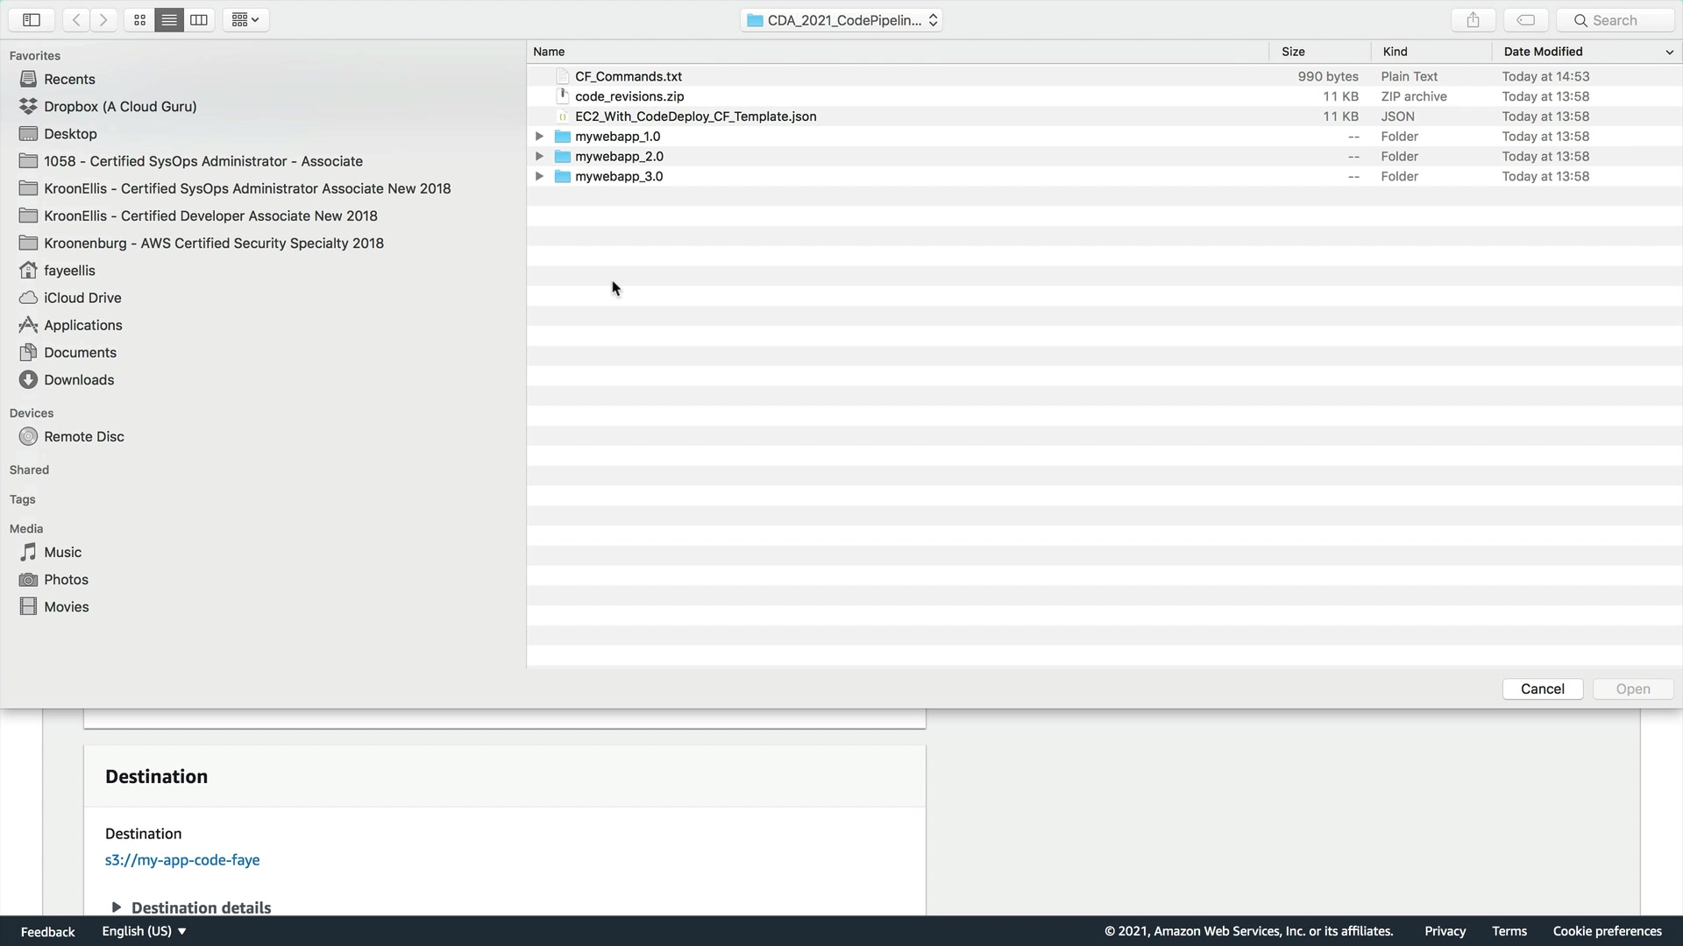Open the group-by arrangement dropdown

[x=245, y=20]
